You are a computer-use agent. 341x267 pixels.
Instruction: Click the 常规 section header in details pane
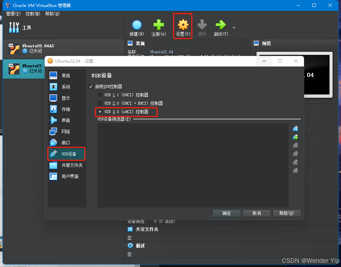point(140,43)
